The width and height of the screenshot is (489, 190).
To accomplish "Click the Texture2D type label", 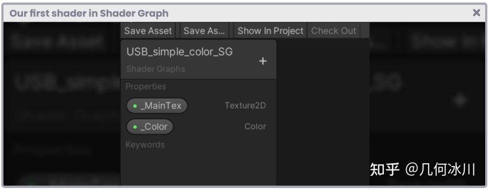I will click(245, 106).
